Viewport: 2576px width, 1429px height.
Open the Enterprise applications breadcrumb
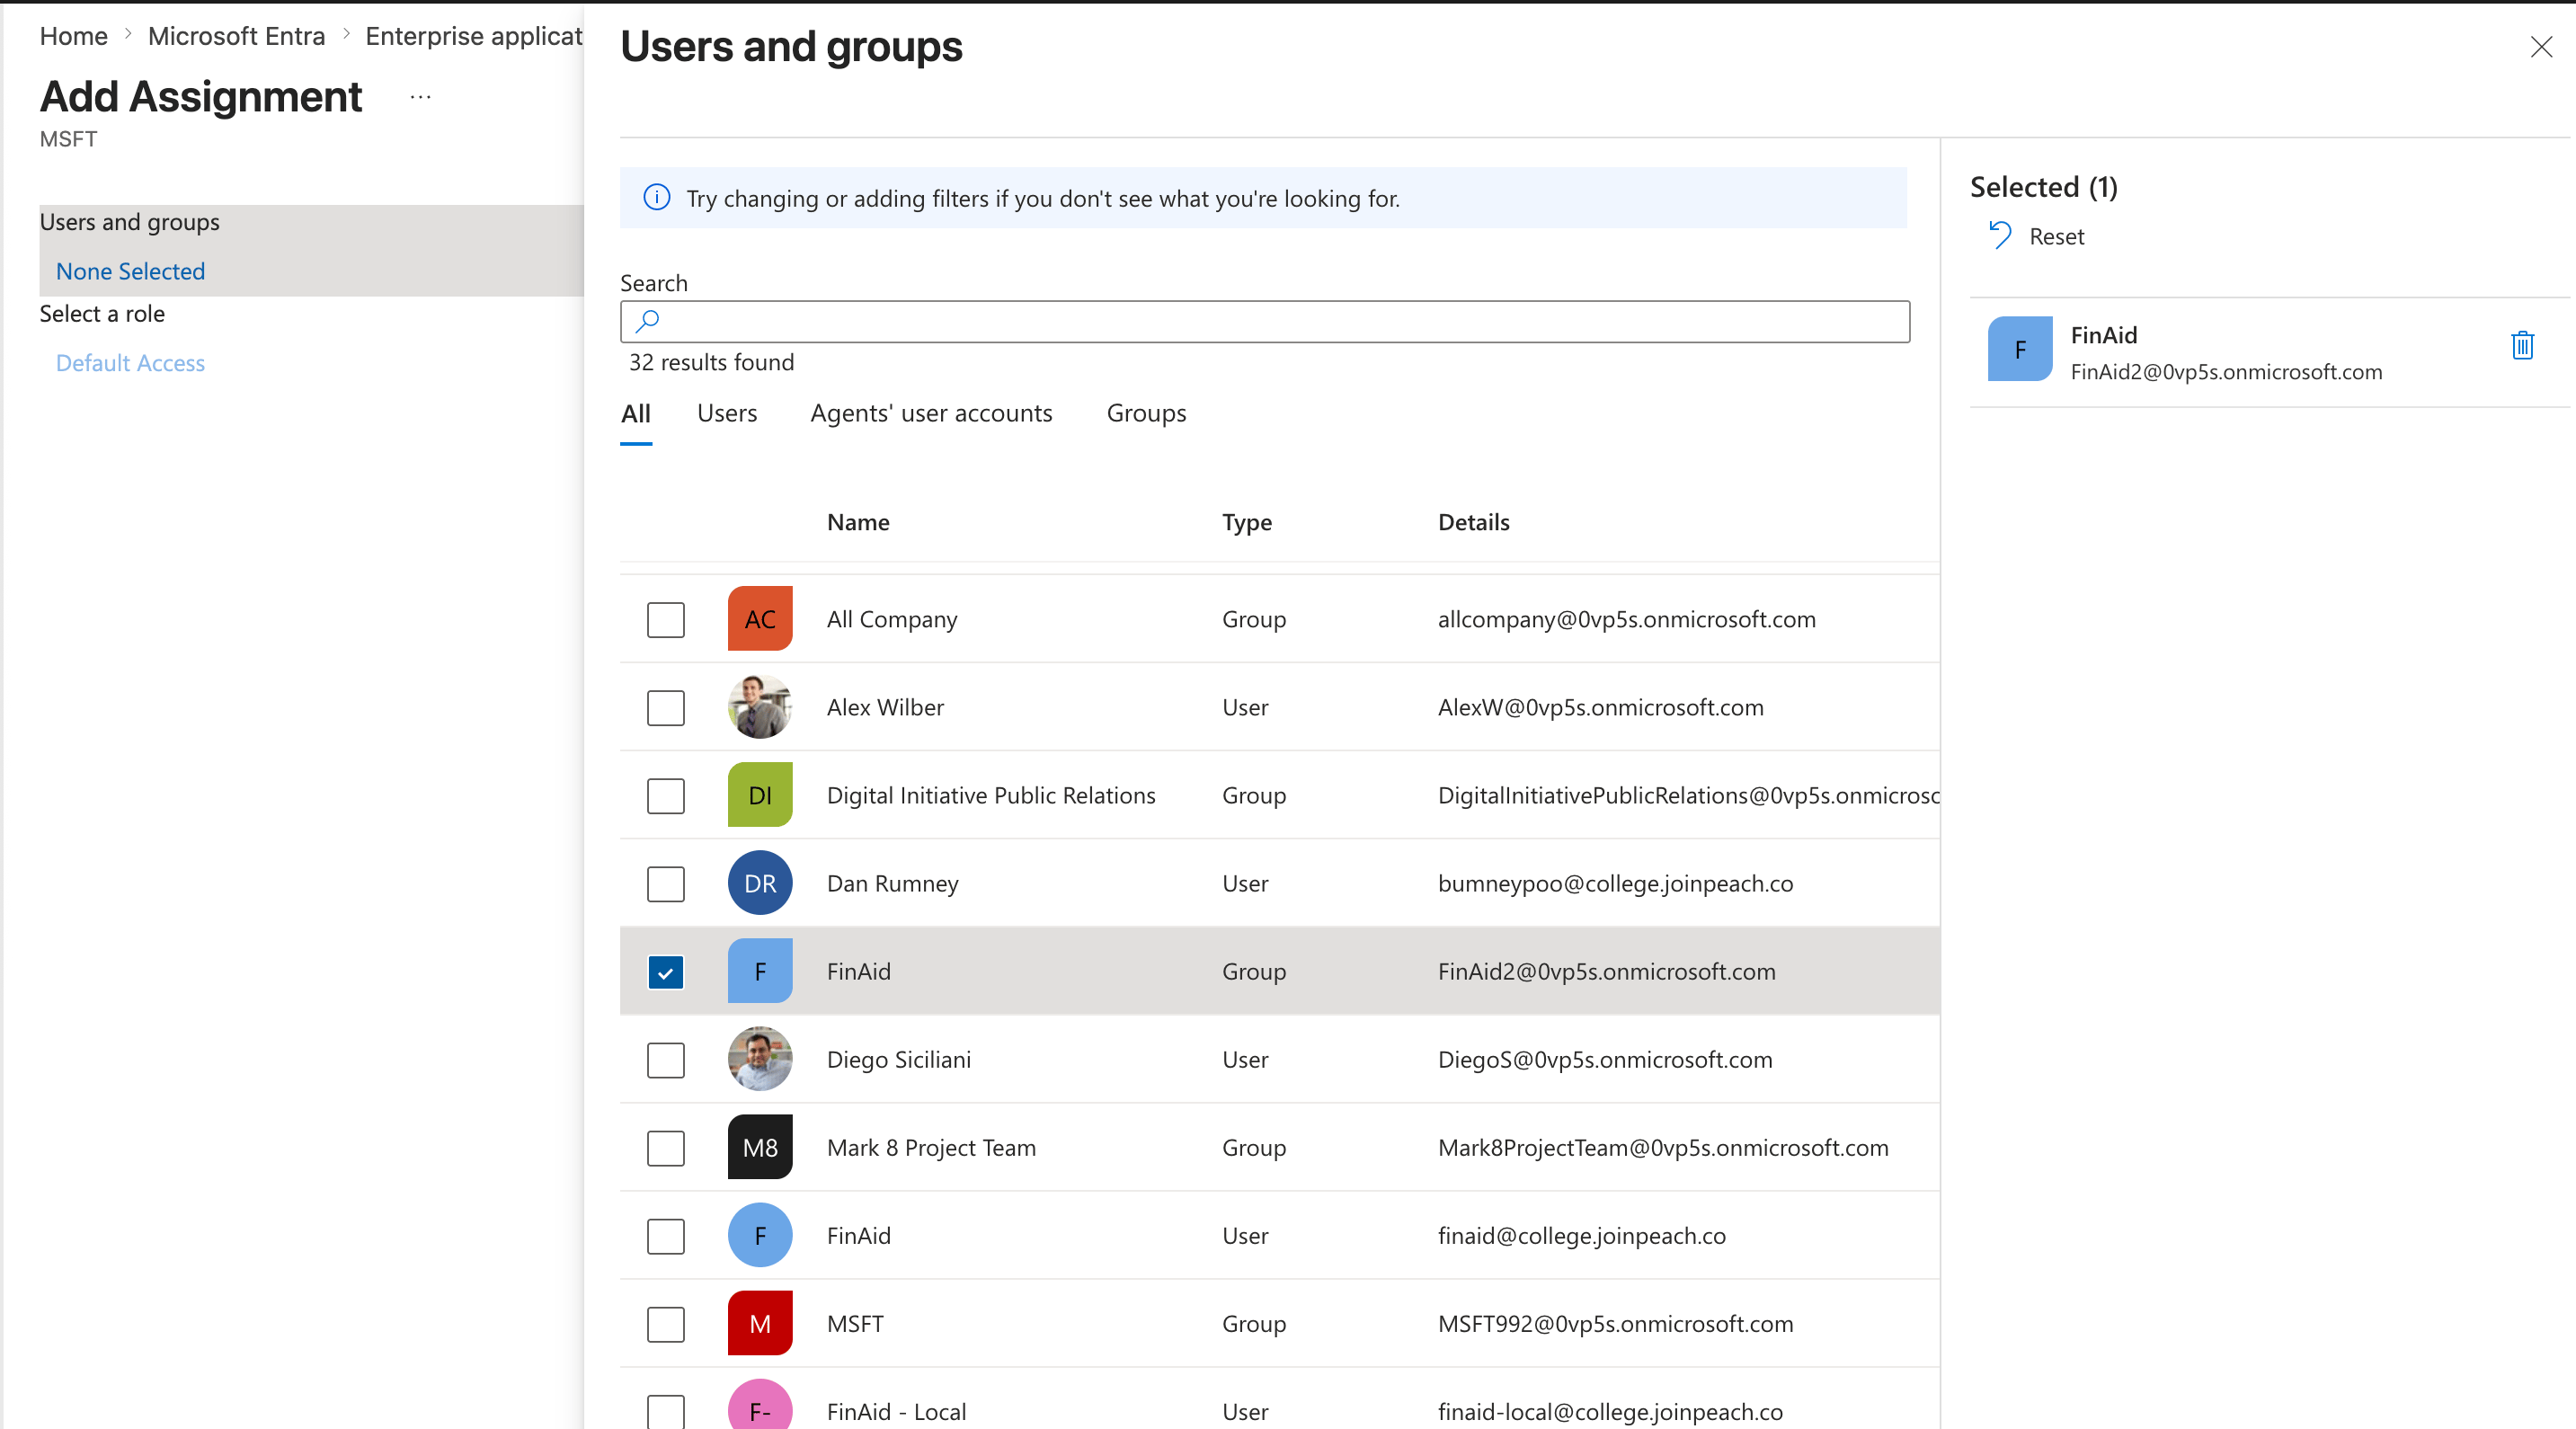[474, 36]
